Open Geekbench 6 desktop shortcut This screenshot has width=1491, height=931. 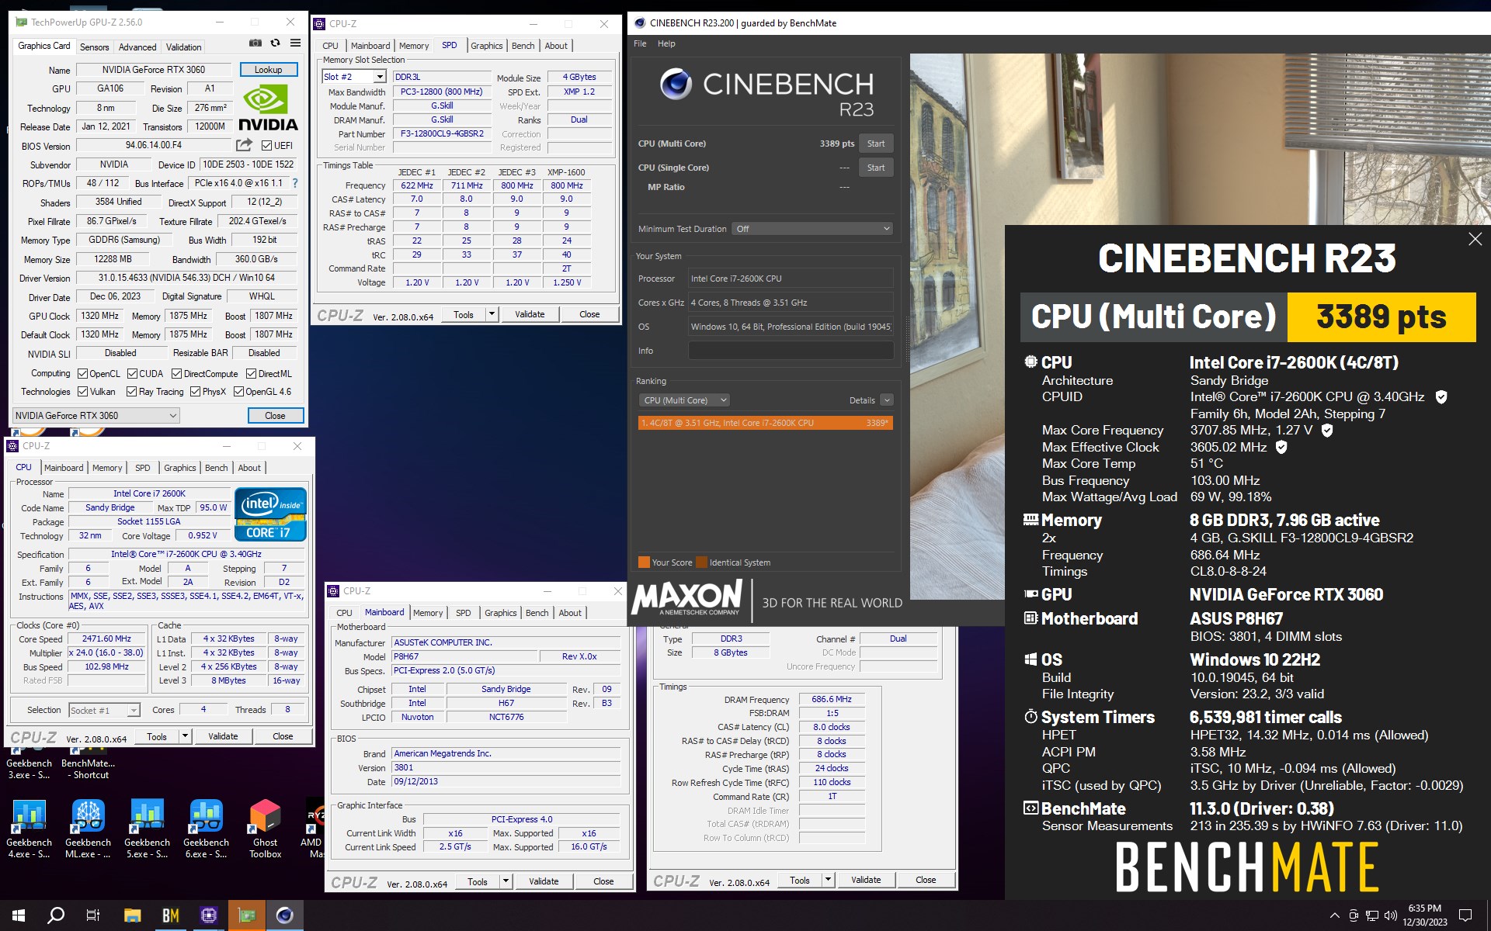pyautogui.click(x=206, y=829)
